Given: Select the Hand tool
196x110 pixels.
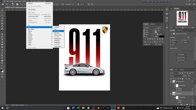Looking at the screenshot, I should point(2,61).
